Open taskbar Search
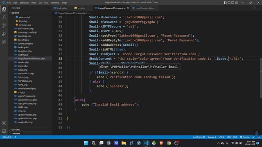Image resolution: width=262 pixels, height=147 pixels. (94, 143)
